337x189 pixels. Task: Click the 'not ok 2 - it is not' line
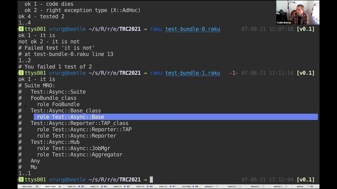point(49,41)
